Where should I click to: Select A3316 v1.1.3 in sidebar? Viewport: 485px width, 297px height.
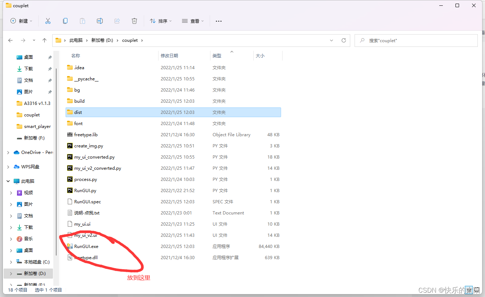pos(34,103)
